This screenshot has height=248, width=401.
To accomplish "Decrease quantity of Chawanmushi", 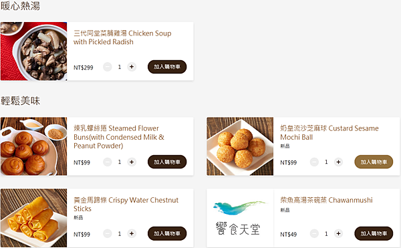I will pos(314,234).
